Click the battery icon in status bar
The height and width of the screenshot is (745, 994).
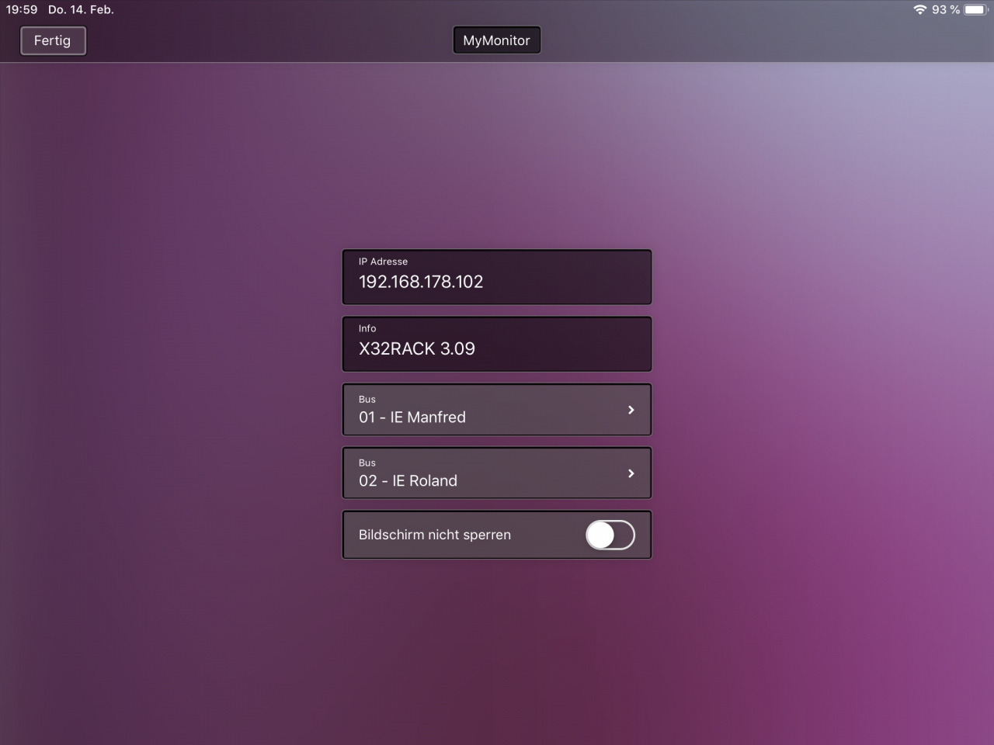point(976,9)
